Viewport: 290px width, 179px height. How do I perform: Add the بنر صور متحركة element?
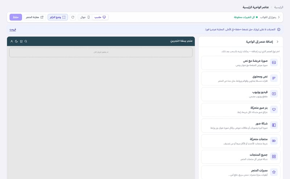pyautogui.click(x=241, y=110)
